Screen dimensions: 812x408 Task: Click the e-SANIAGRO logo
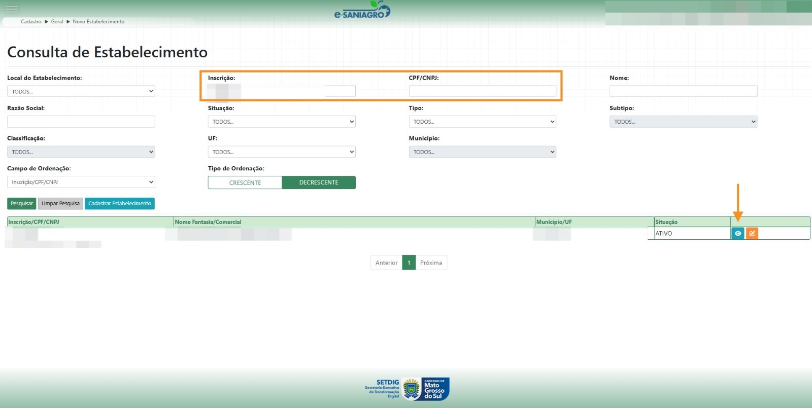pyautogui.click(x=362, y=11)
